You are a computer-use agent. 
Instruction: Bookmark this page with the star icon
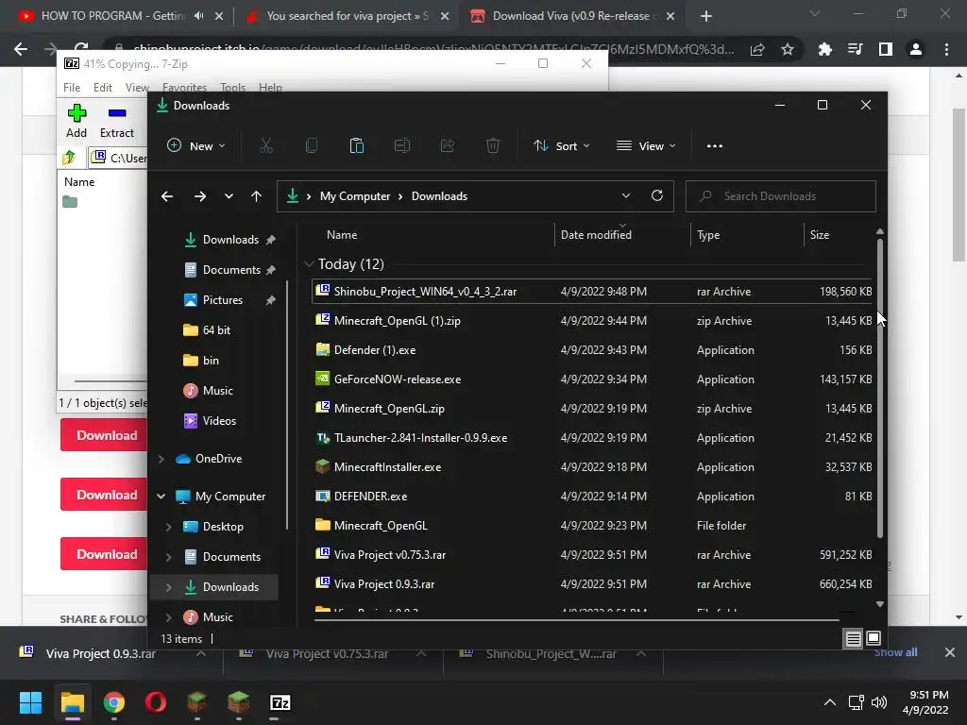tap(788, 49)
